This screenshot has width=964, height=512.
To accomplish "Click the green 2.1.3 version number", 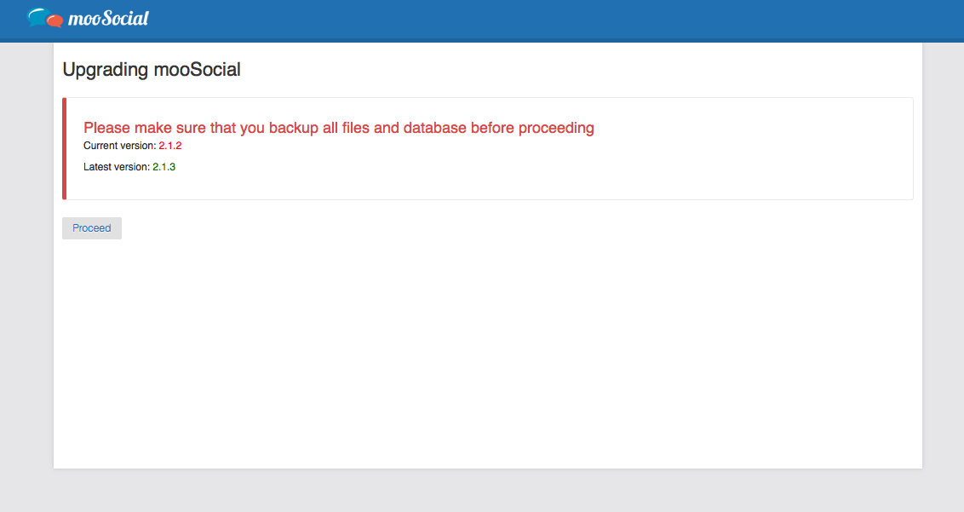I will (164, 167).
